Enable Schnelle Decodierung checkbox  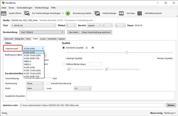click(48, 84)
